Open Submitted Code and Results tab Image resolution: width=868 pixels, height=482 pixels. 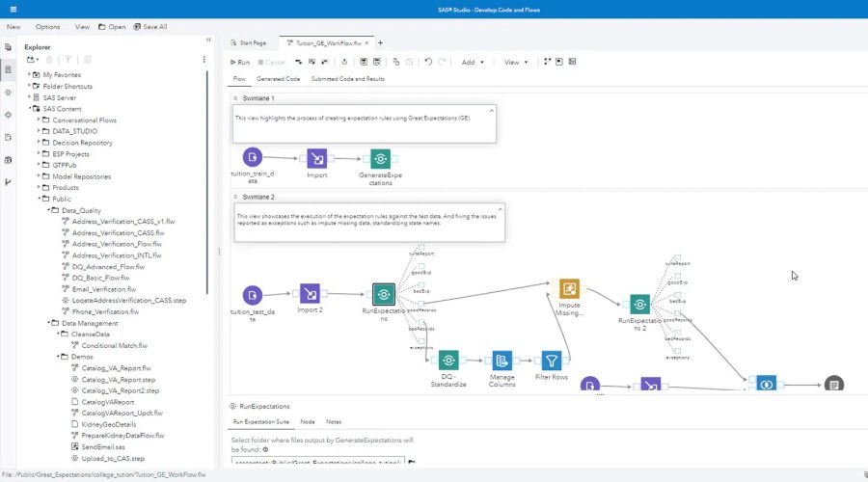click(x=347, y=79)
